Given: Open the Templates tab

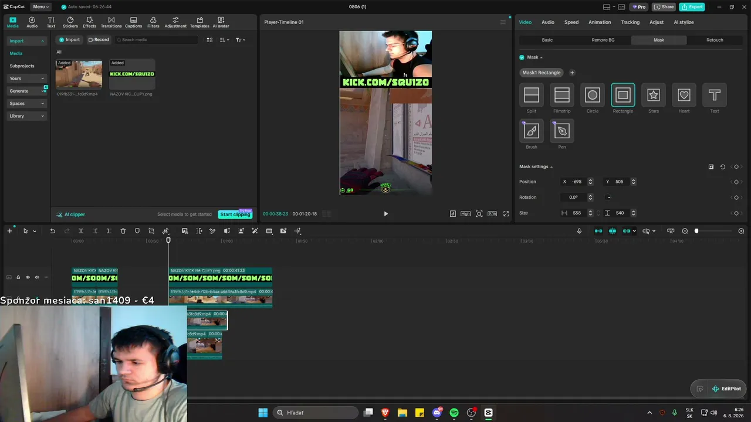Looking at the screenshot, I should coord(199,22).
